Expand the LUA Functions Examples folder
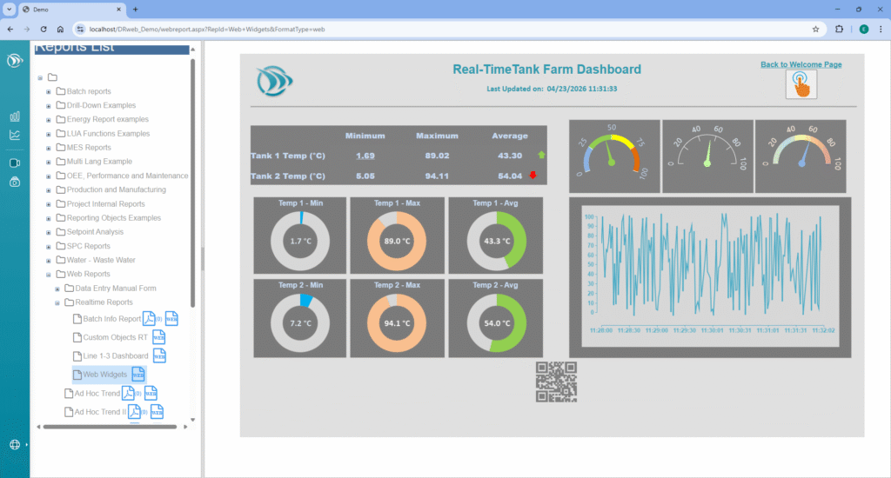The image size is (891, 478). click(49, 134)
